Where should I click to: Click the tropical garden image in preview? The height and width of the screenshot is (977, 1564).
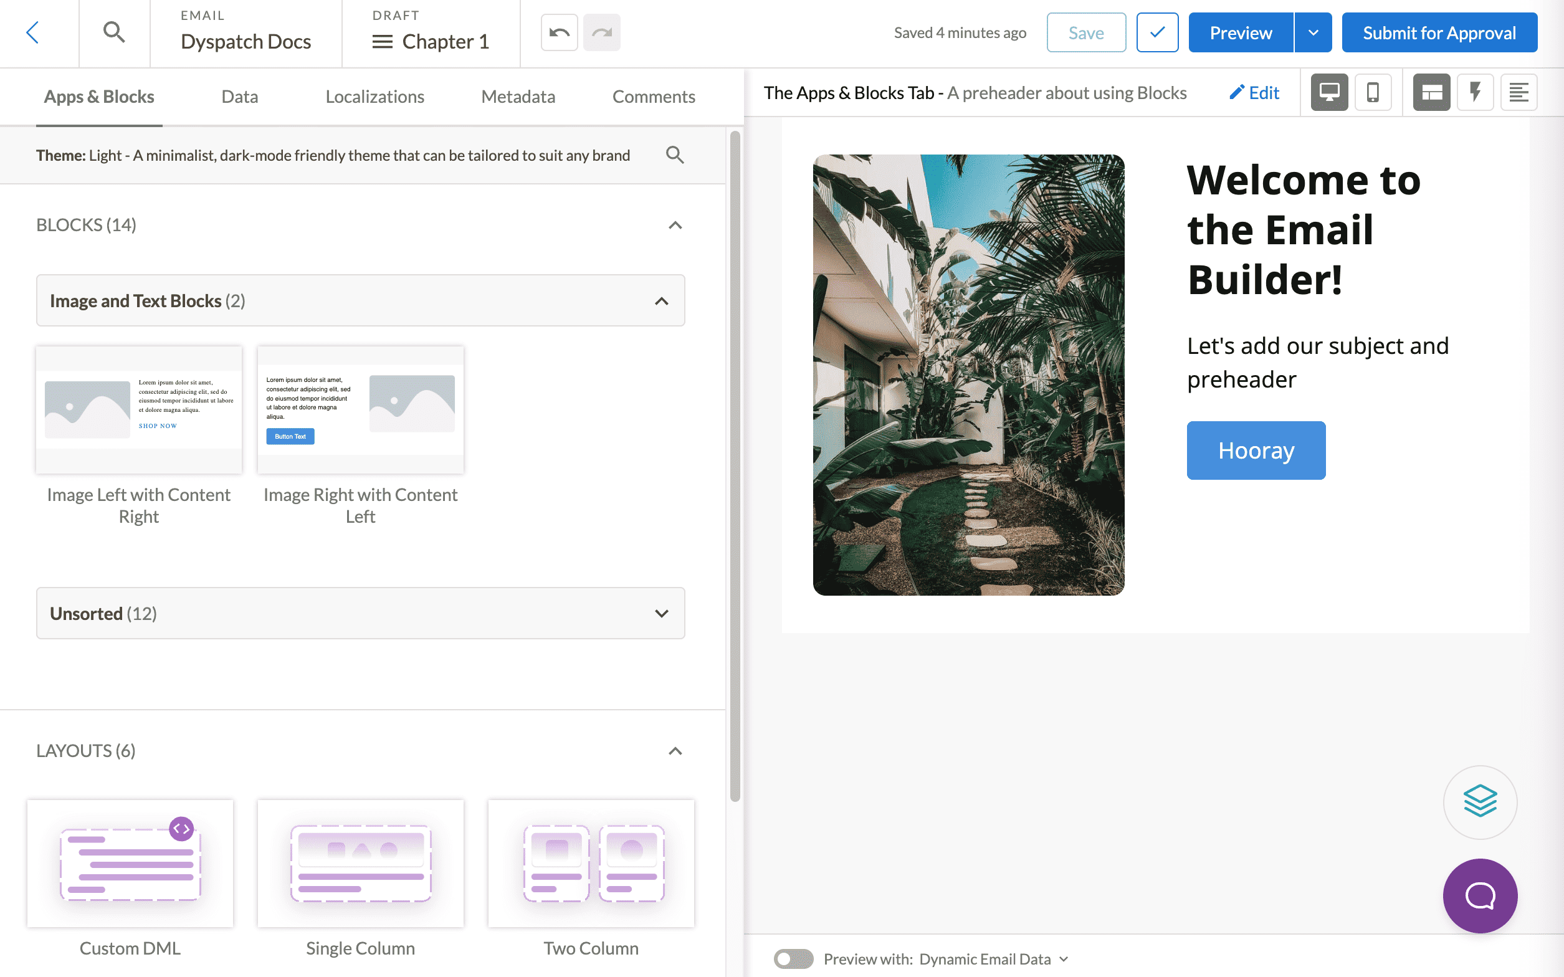(x=968, y=374)
